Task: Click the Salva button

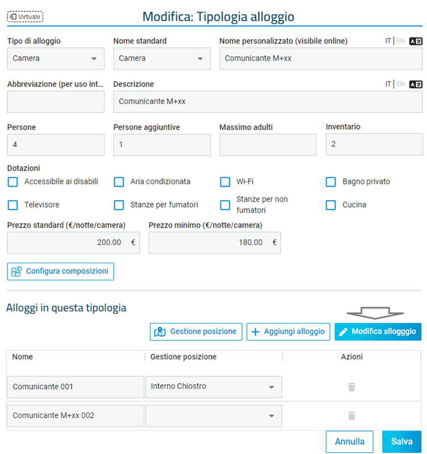Action: [401, 442]
